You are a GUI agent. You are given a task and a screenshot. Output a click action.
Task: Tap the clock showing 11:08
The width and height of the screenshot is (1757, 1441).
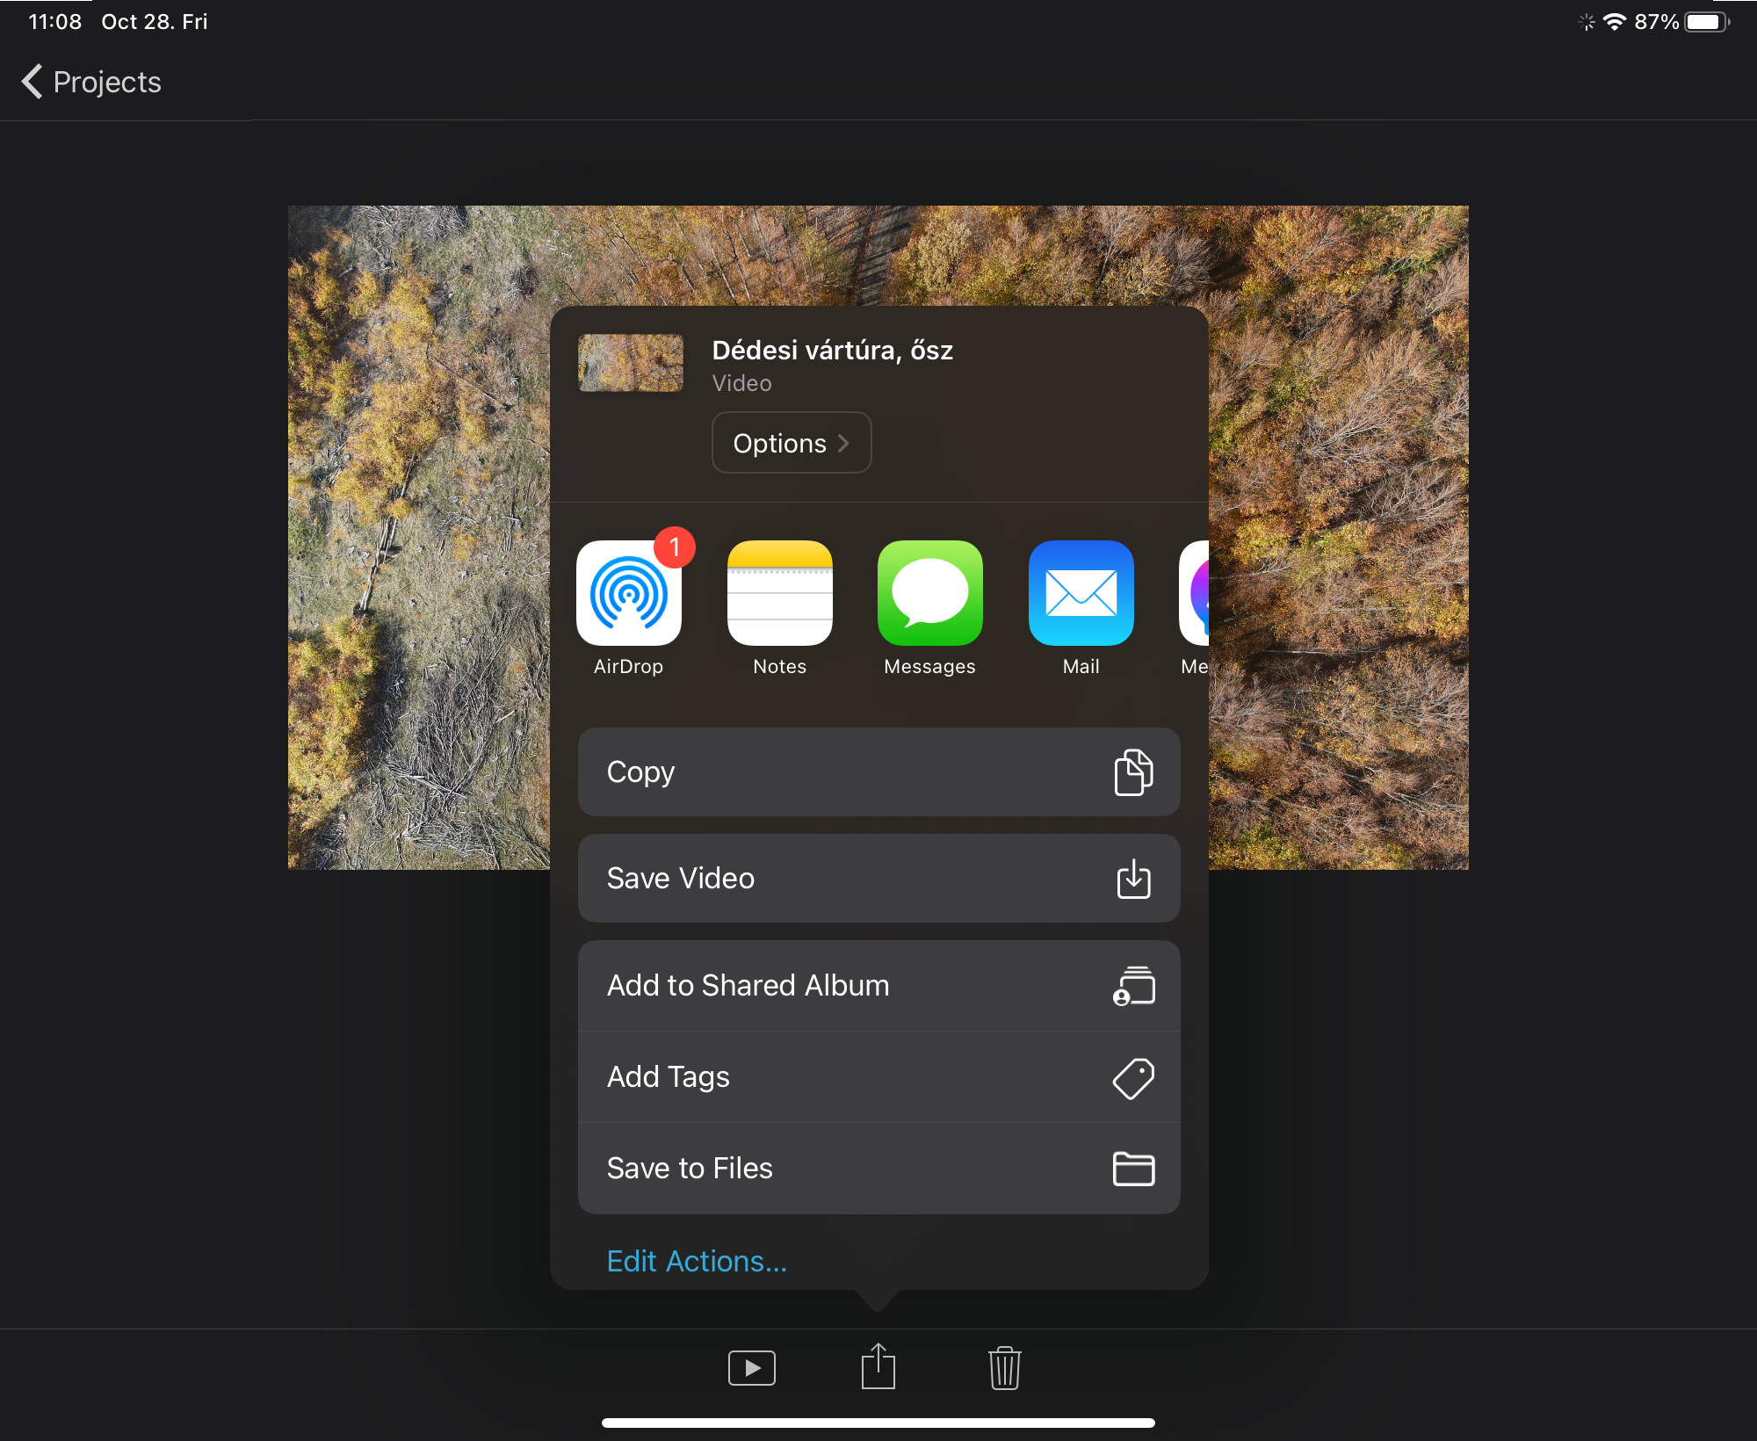[54, 22]
